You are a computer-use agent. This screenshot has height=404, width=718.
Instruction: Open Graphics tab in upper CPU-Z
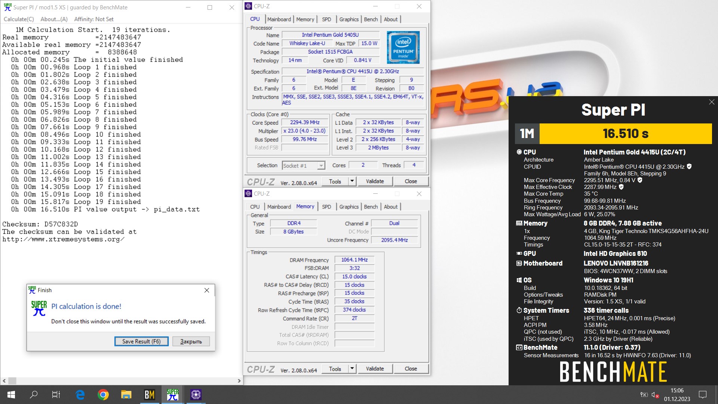click(x=349, y=19)
